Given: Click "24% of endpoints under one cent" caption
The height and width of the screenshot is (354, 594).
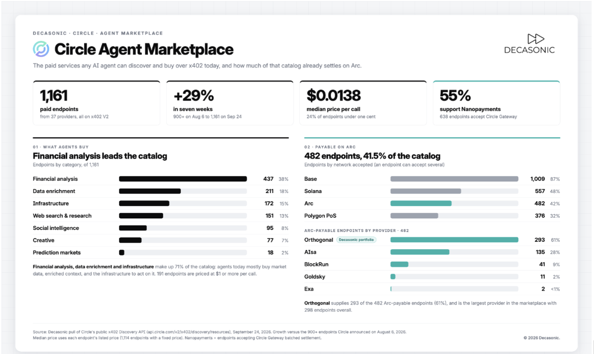Looking at the screenshot, I should pyautogui.click(x=341, y=117).
